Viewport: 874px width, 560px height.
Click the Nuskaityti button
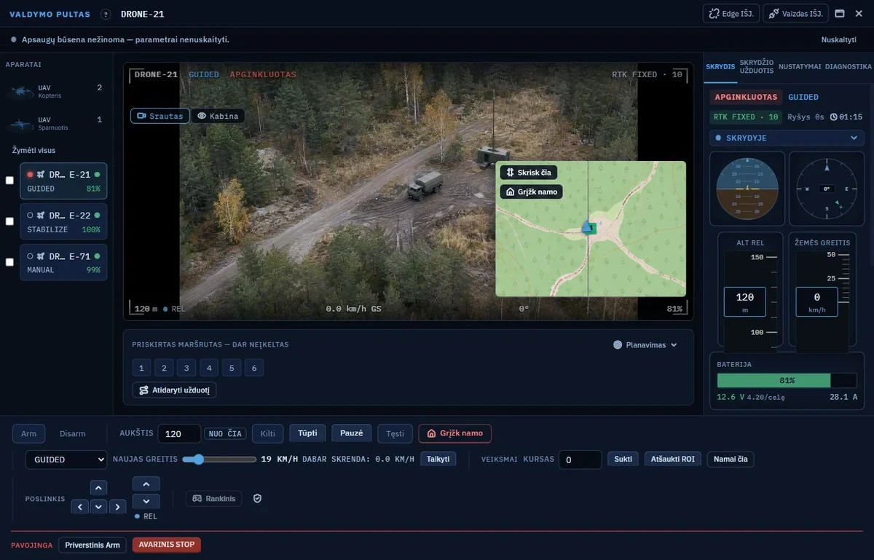coord(838,39)
